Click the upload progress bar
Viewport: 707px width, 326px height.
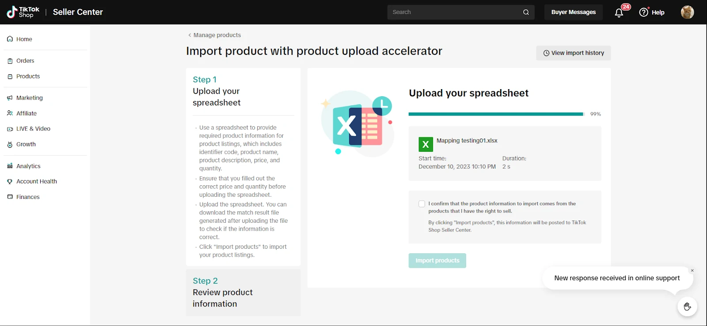click(x=496, y=114)
